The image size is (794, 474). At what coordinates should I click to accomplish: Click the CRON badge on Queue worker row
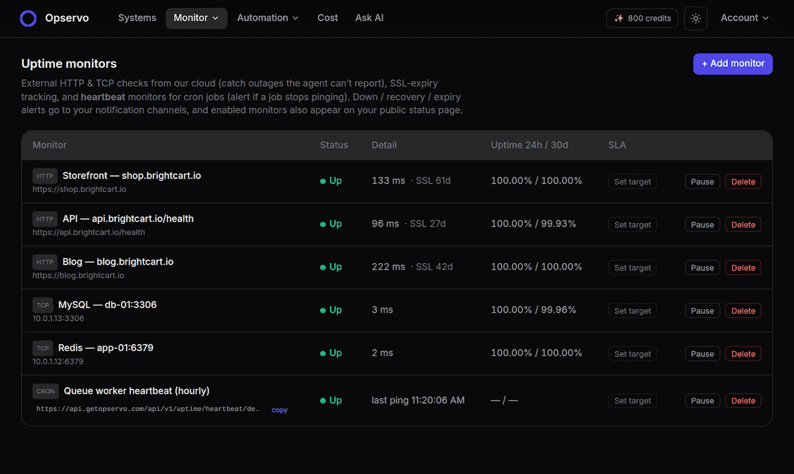pos(46,391)
